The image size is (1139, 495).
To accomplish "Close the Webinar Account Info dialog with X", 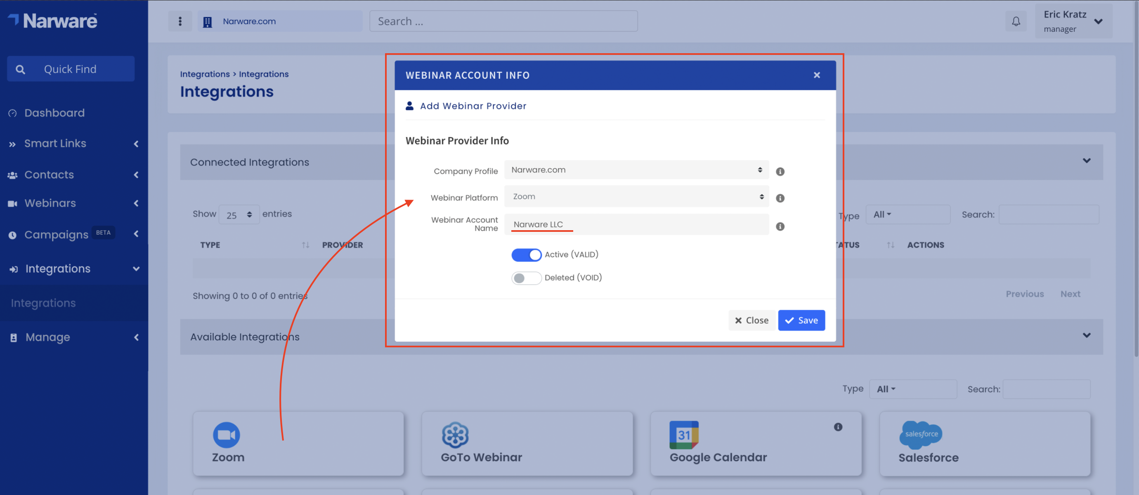I will tap(817, 75).
